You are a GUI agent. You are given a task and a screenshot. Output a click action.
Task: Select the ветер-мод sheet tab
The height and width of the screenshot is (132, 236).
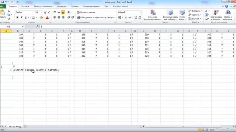pyautogui.click(x=15, y=126)
